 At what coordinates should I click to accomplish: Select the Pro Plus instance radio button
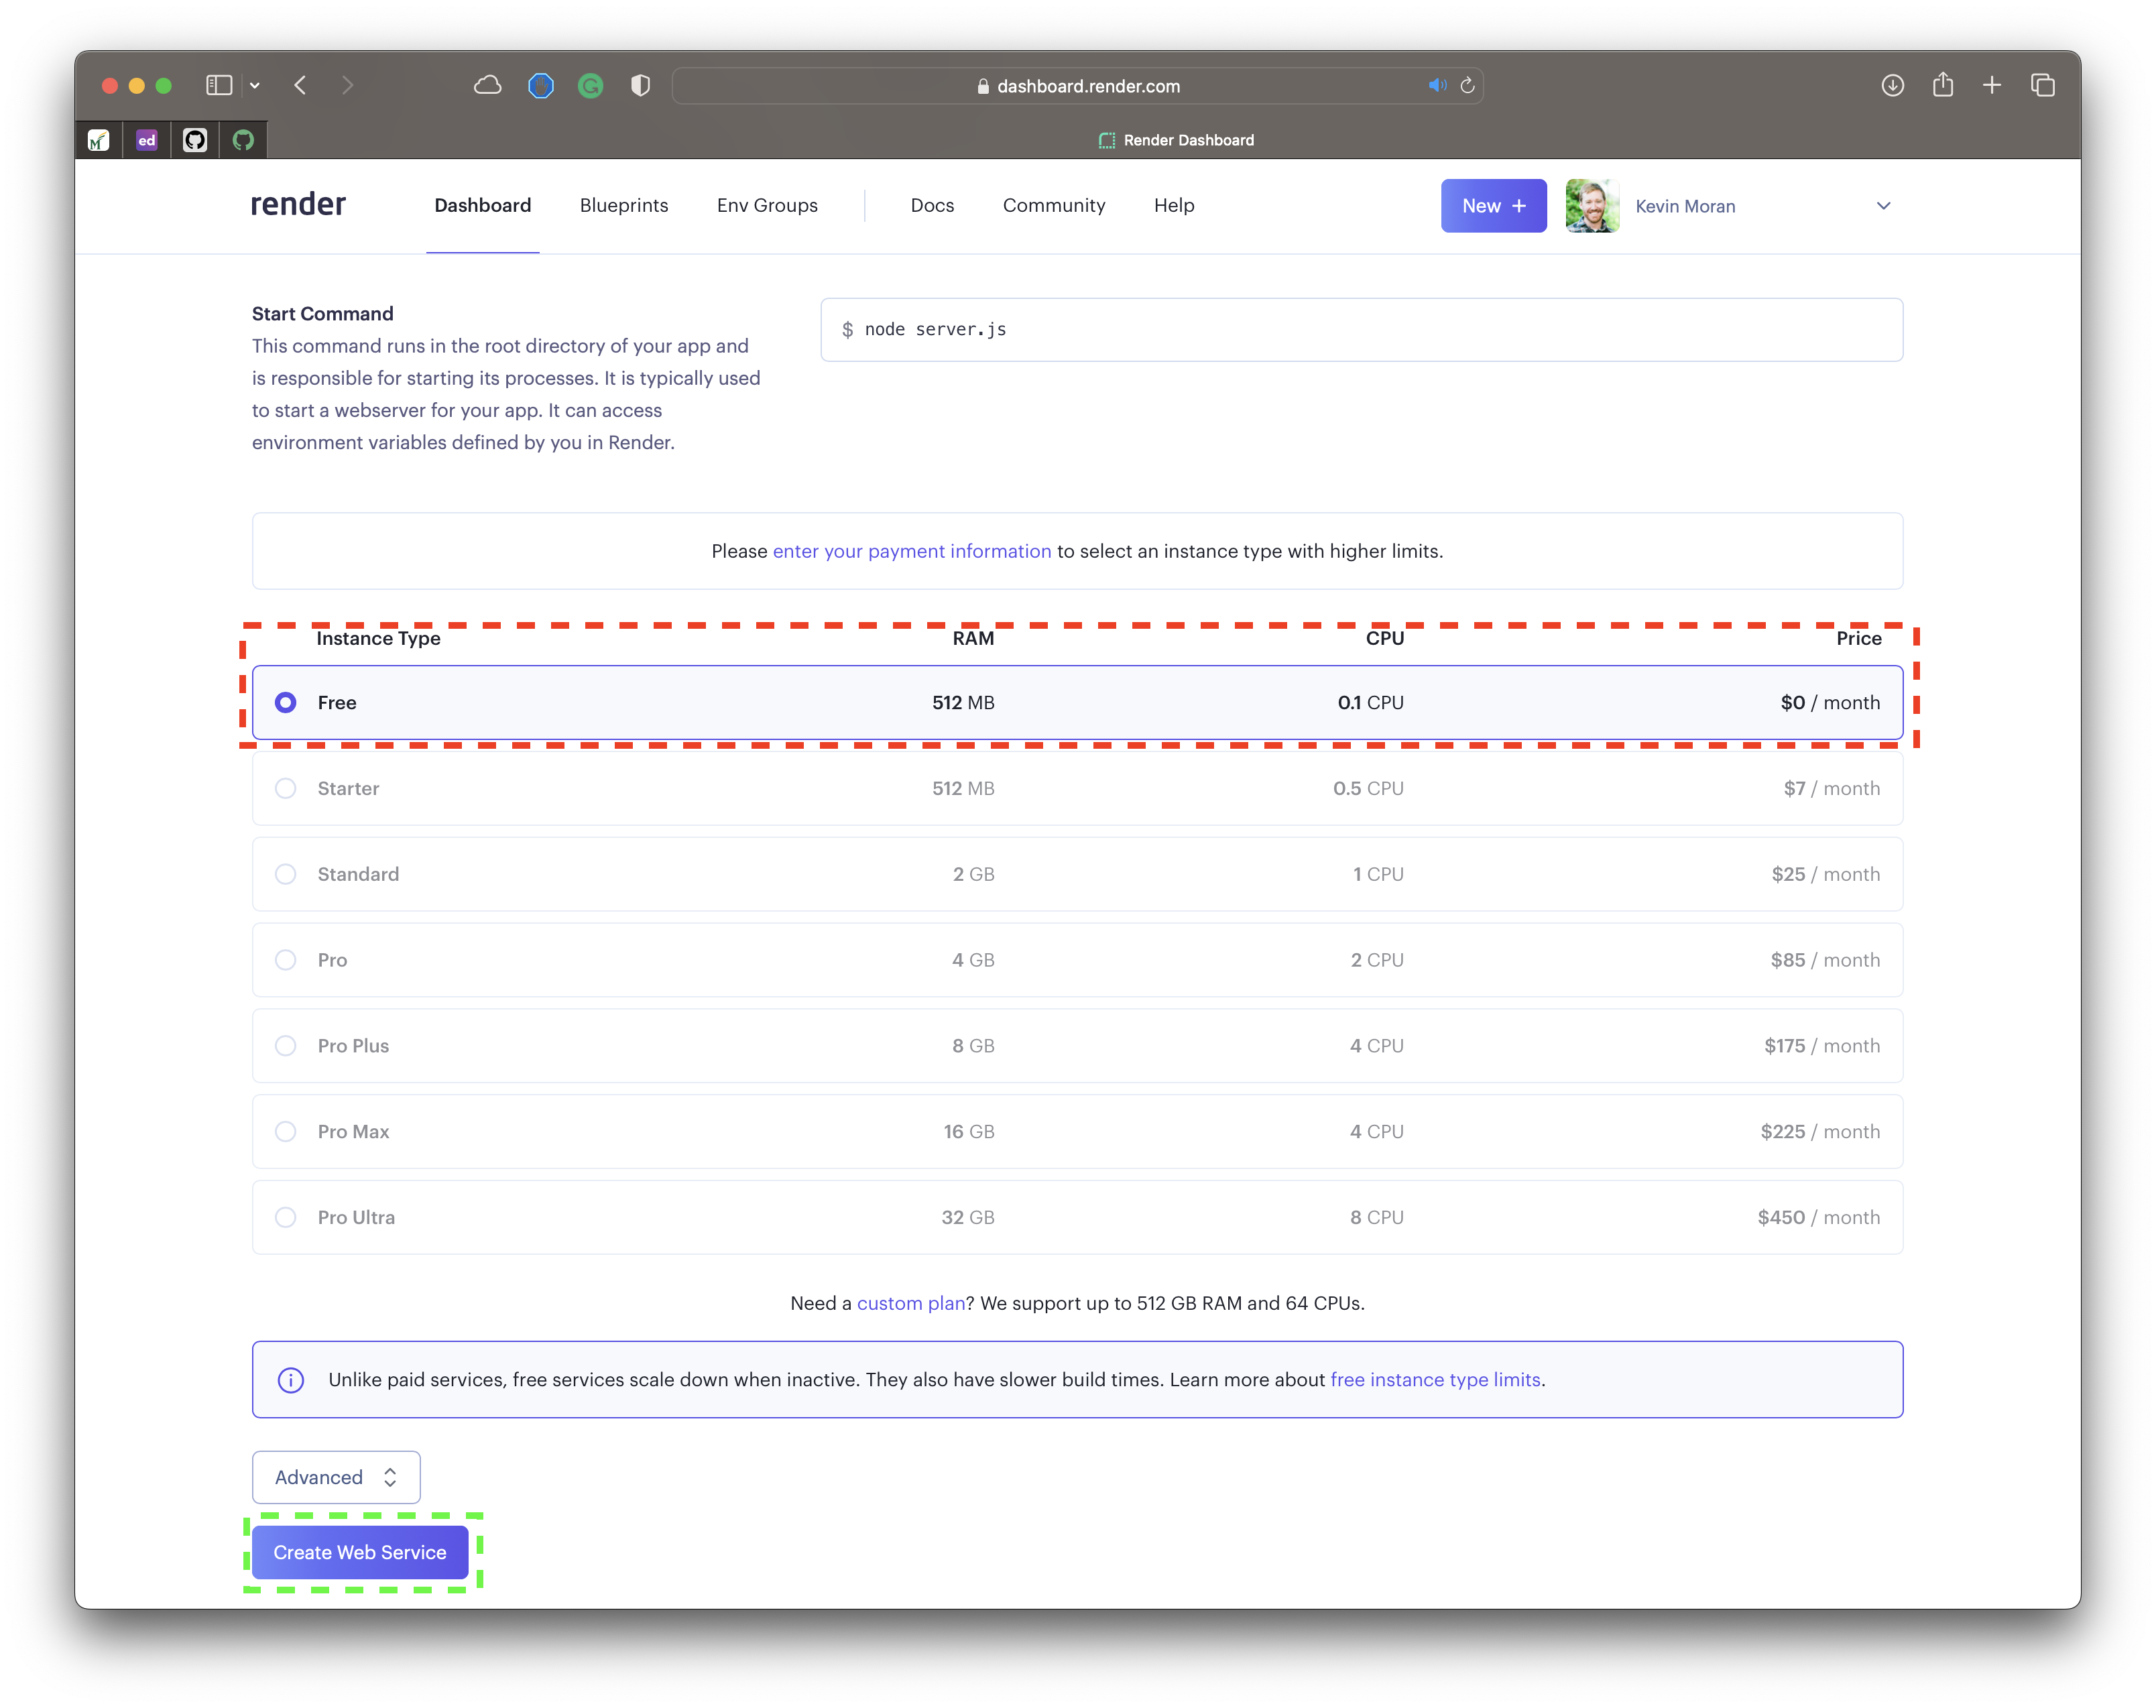[286, 1046]
